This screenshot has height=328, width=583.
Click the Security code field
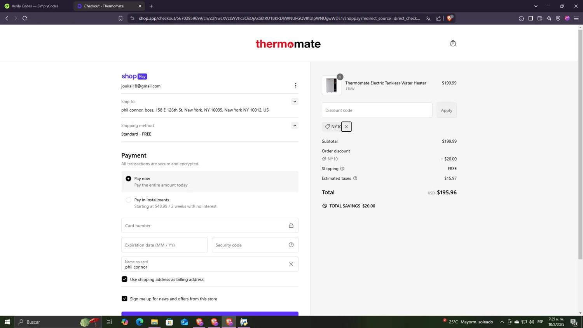coord(255,245)
